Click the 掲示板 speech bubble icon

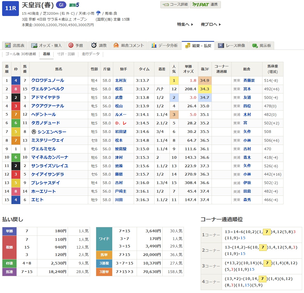255,46
